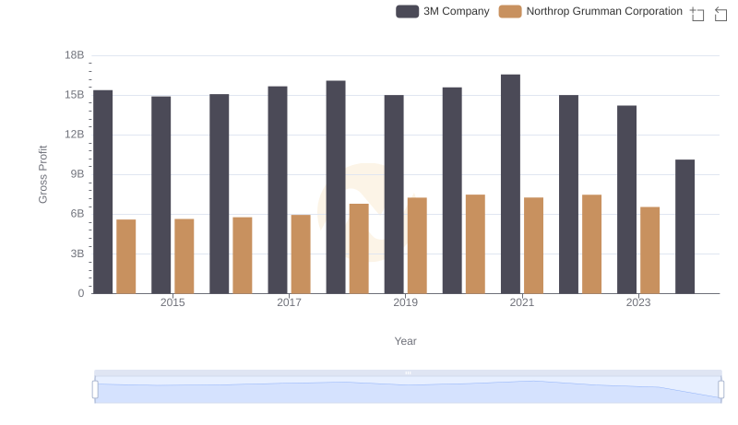The height and width of the screenshot is (425, 738).
Task: Click the 2023 x-axis label
Action: (x=638, y=302)
